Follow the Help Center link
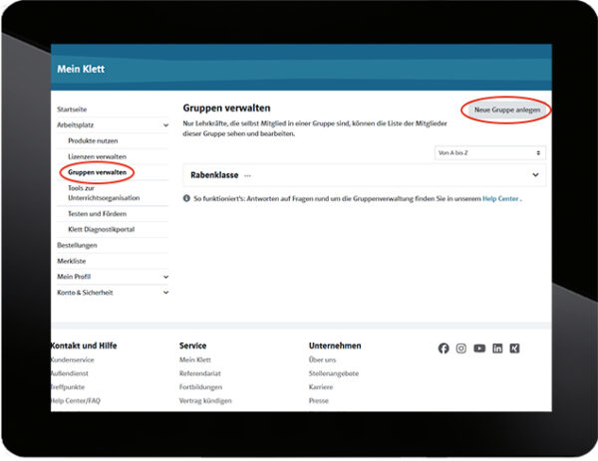598x461 pixels. pos(500,198)
